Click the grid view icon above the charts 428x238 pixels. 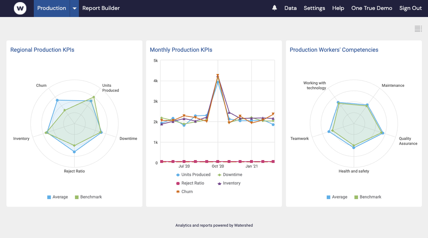tap(418, 28)
